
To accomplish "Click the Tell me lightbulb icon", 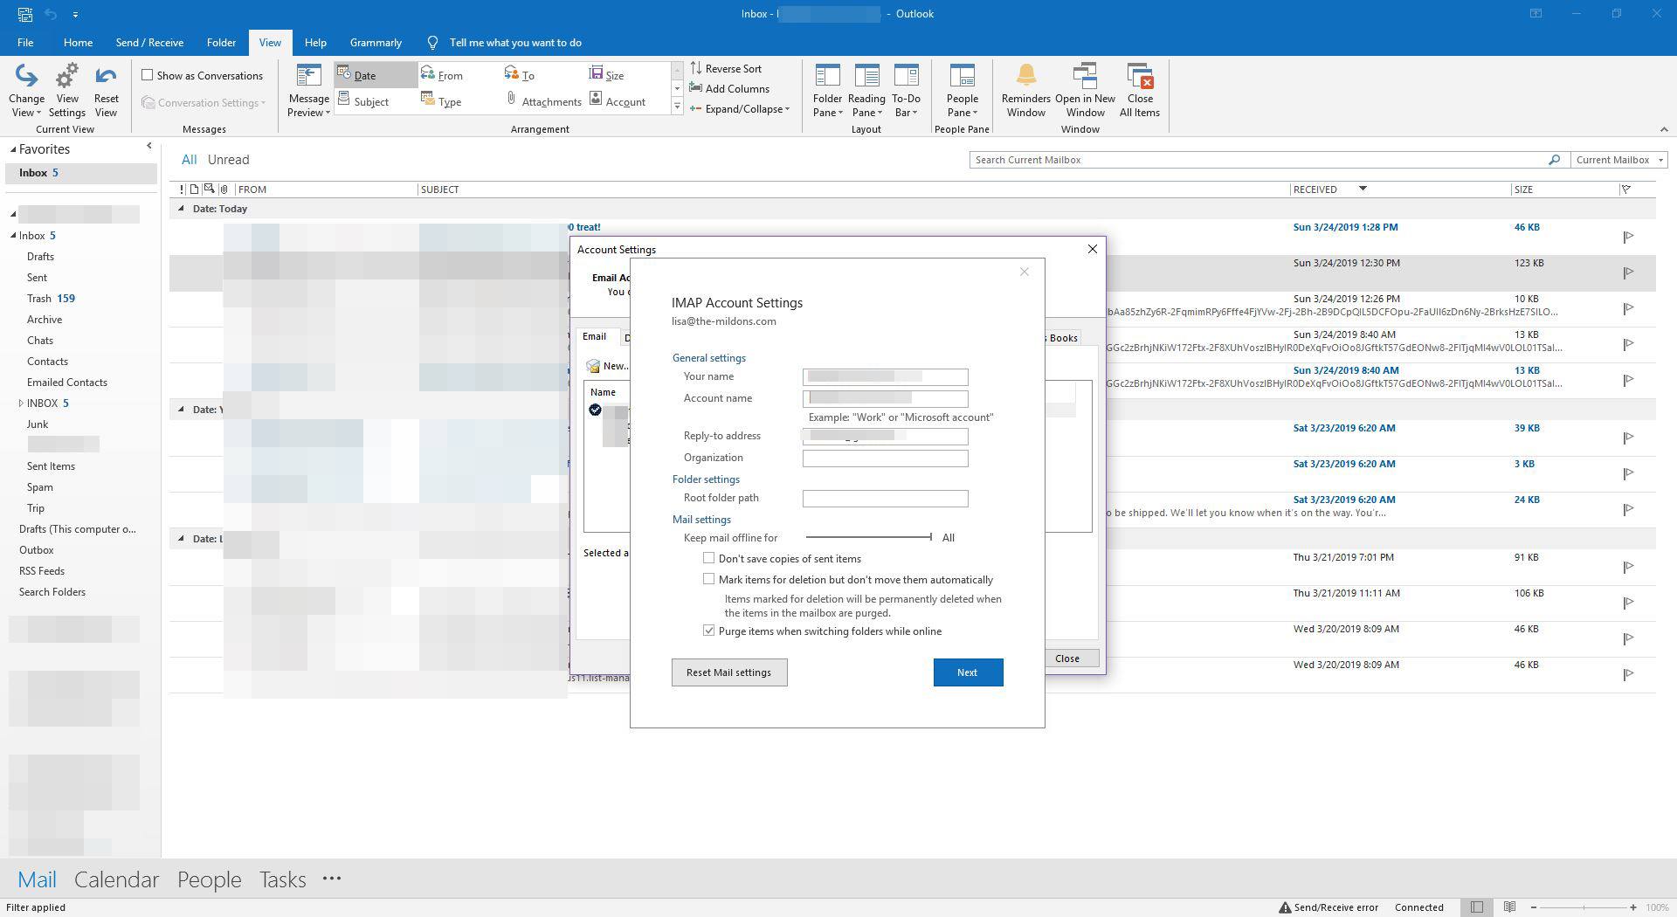I will [x=432, y=43].
